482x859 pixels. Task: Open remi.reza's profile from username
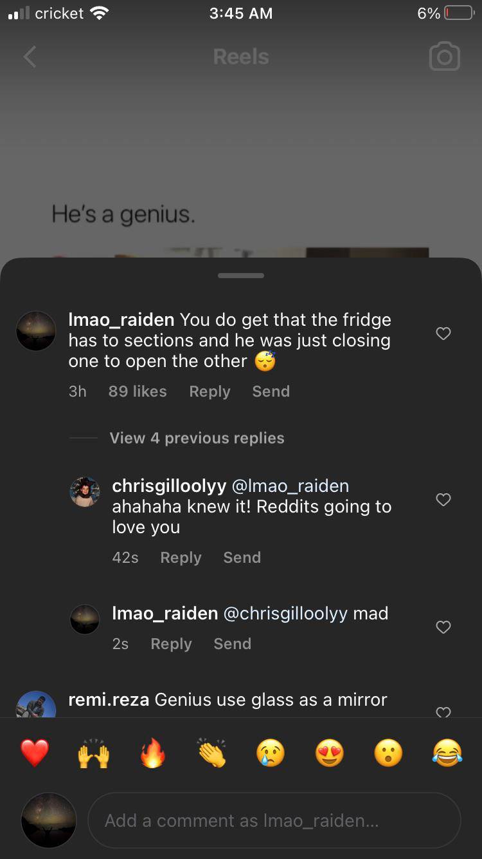[x=109, y=699]
